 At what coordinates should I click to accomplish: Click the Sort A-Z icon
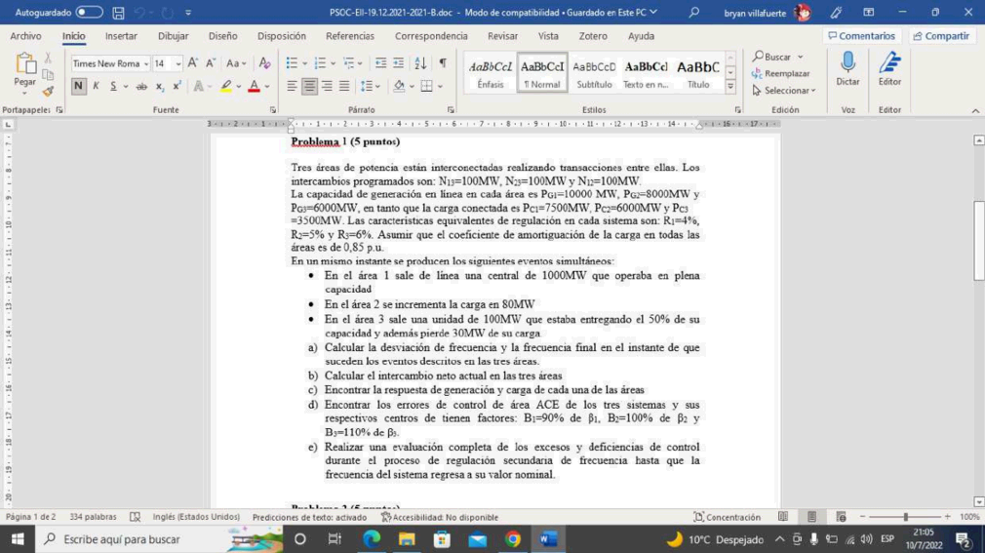pos(420,62)
